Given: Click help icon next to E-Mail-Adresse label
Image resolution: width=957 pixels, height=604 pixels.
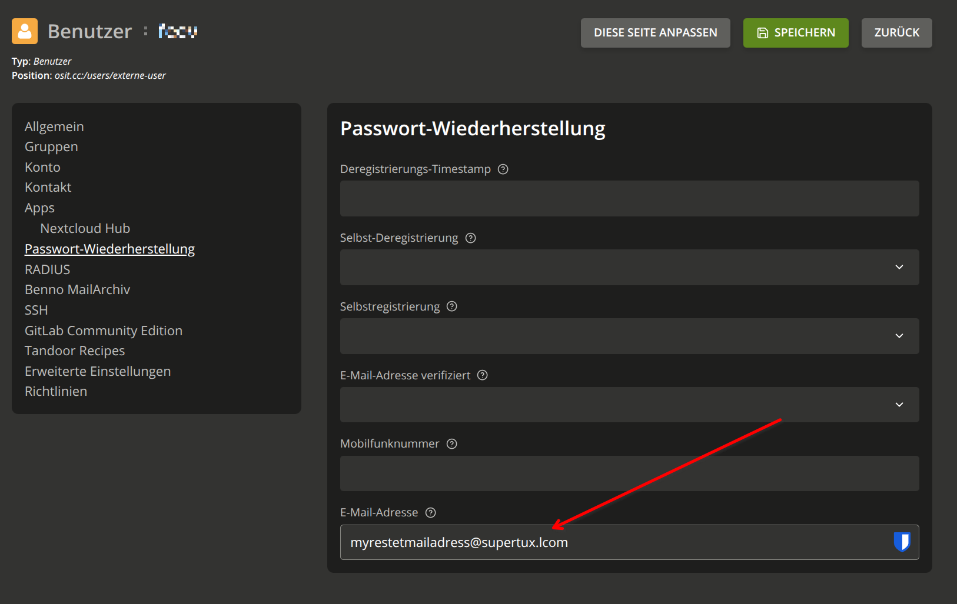Looking at the screenshot, I should pos(431,513).
